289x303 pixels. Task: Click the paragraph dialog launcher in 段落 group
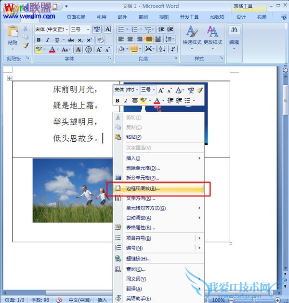pos(175,58)
